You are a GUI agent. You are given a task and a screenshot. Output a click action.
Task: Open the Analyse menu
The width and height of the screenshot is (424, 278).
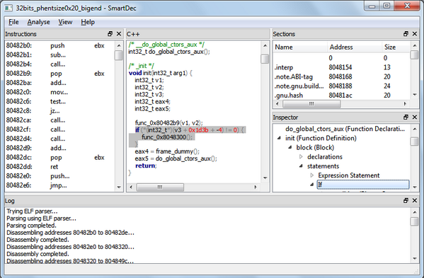(x=38, y=22)
